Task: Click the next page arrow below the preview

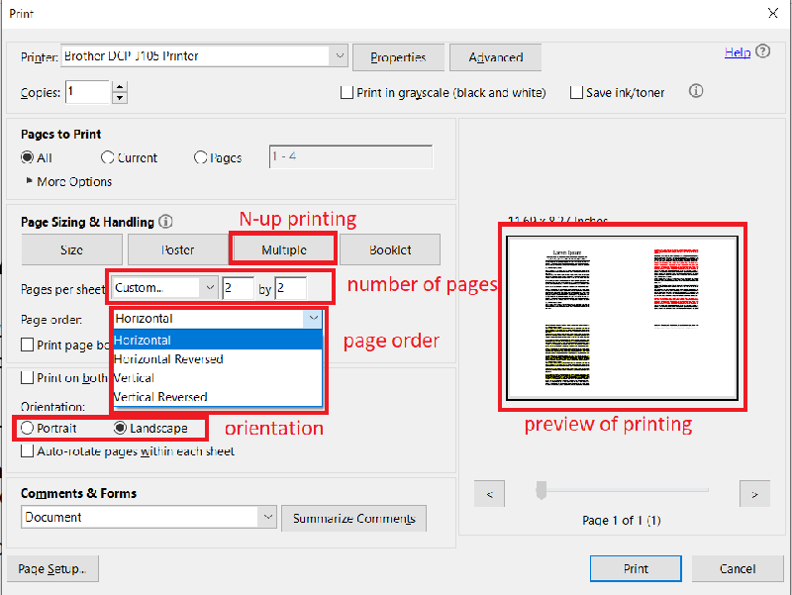Action: (754, 493)
